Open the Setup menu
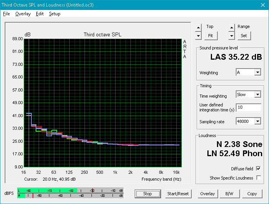Screen dimensions: 269x204 [55, 14]
